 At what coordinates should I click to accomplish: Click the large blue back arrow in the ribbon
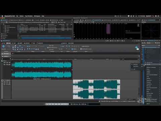(4, 46)
